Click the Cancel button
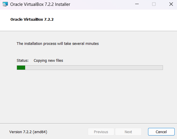This screenshot has width=177, height=139. click(x=161, y=132)
